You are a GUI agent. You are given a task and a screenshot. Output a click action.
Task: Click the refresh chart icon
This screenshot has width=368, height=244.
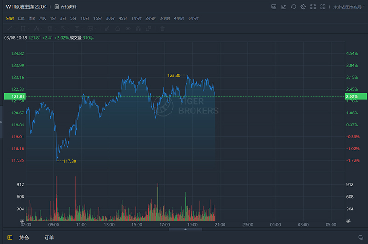293,7
